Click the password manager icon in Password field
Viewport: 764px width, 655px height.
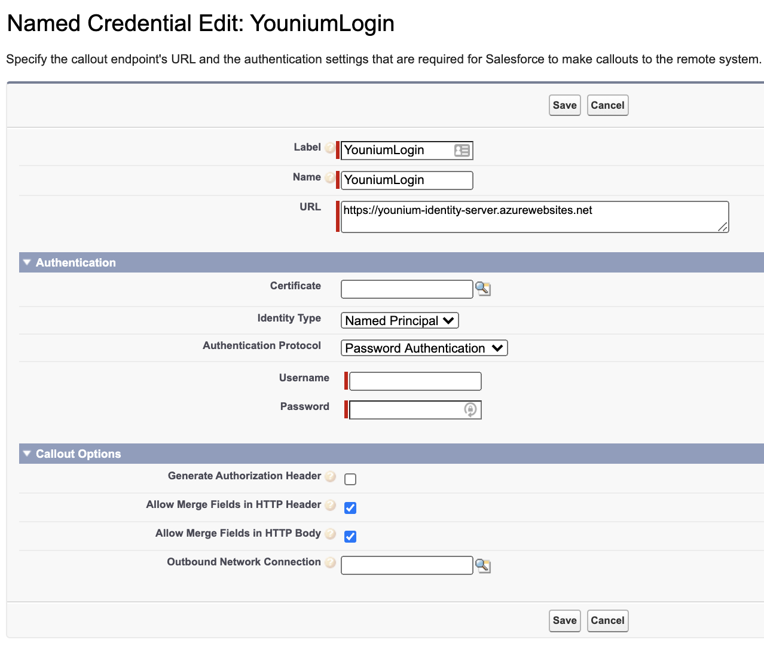tap(470, 410)
